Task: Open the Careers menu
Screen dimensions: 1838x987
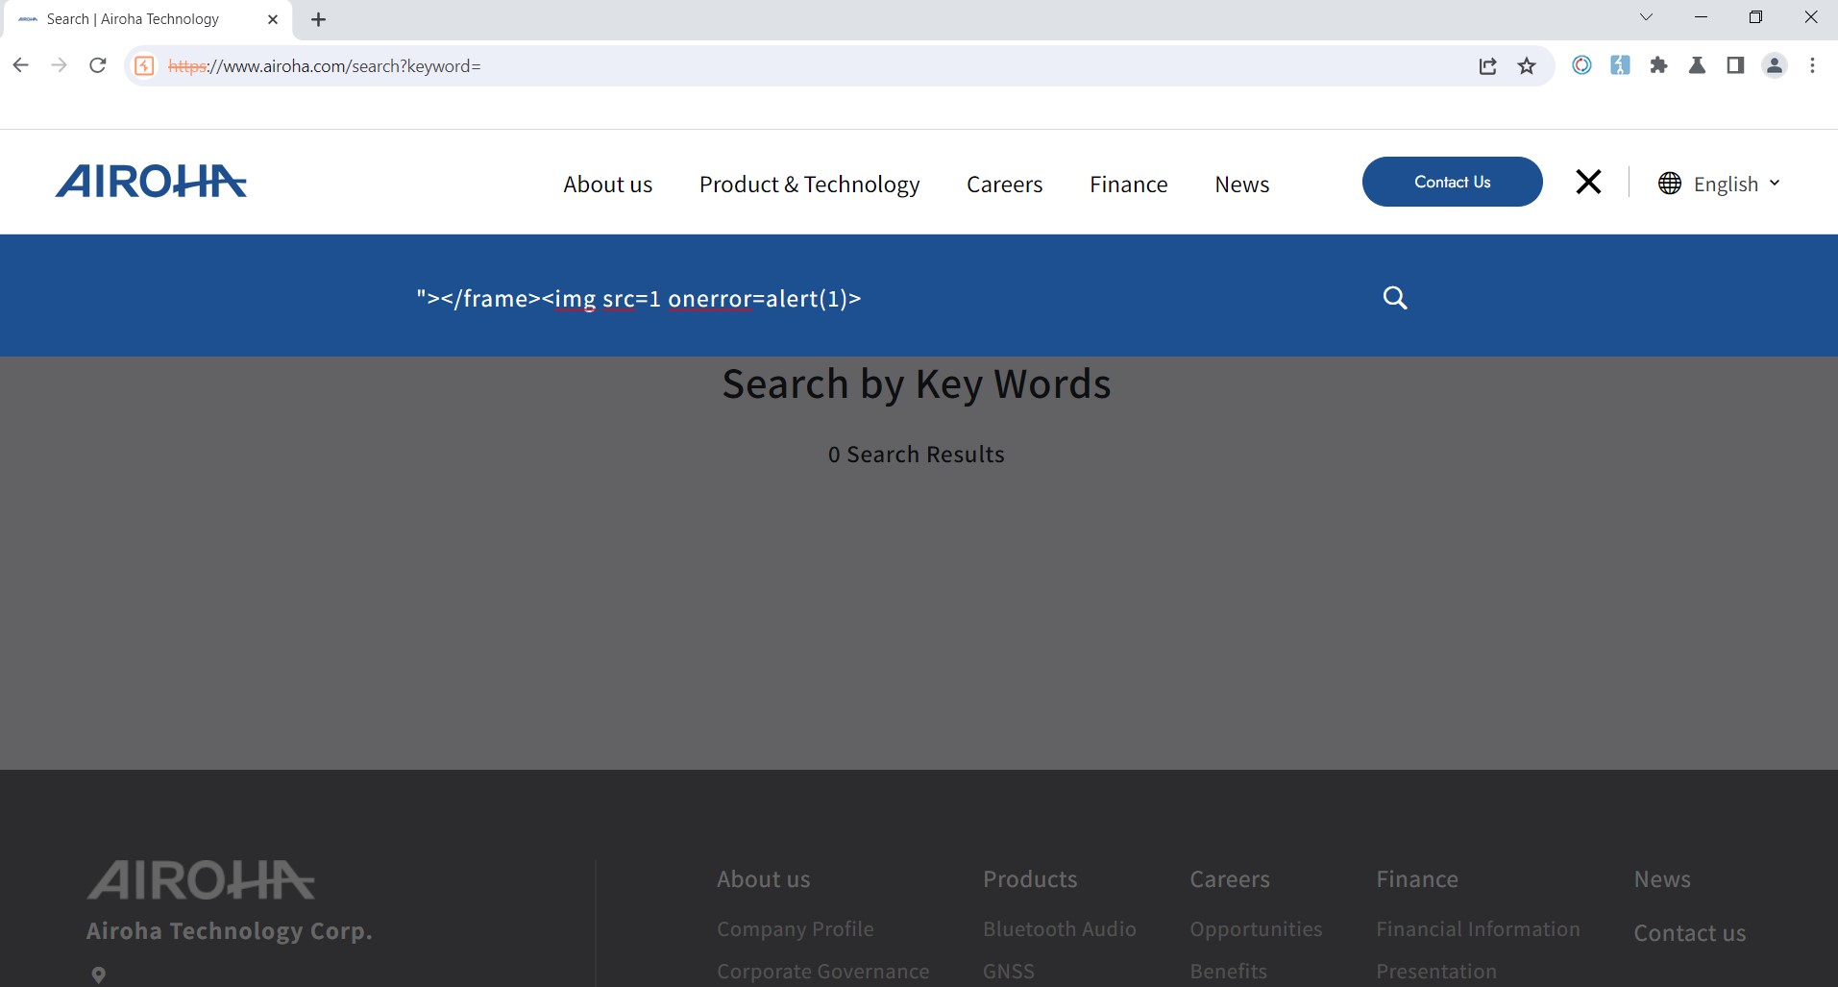Action: coord(1005,184)
